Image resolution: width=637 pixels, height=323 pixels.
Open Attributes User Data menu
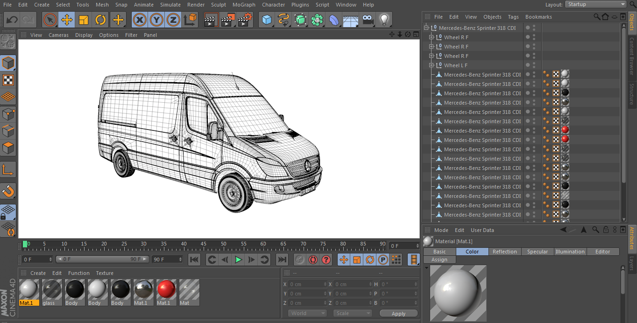482,230
